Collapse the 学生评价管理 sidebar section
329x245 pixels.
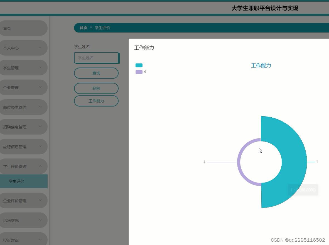(24, 166)
